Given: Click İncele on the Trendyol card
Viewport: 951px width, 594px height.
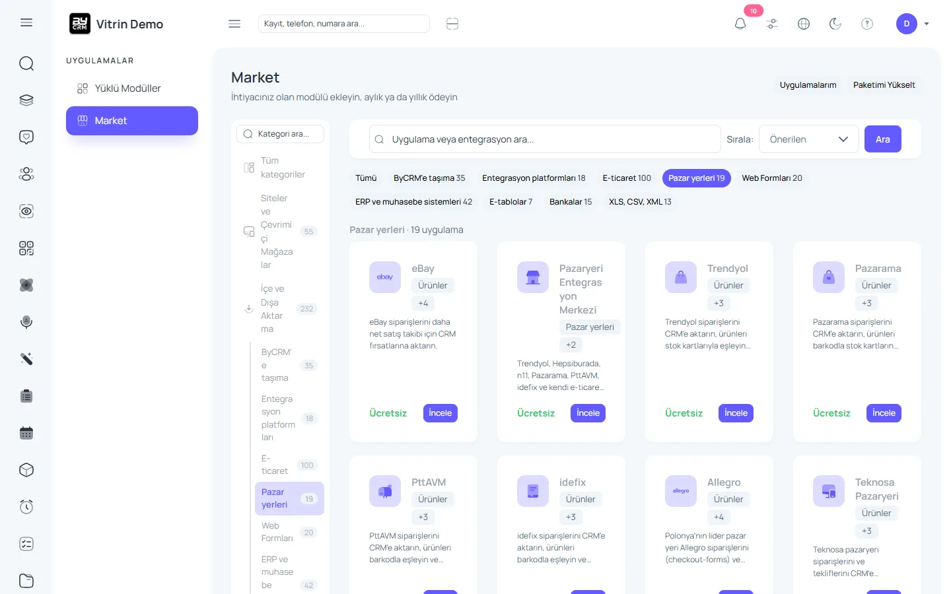Looking at the screenshot, I should click(736, 413).
